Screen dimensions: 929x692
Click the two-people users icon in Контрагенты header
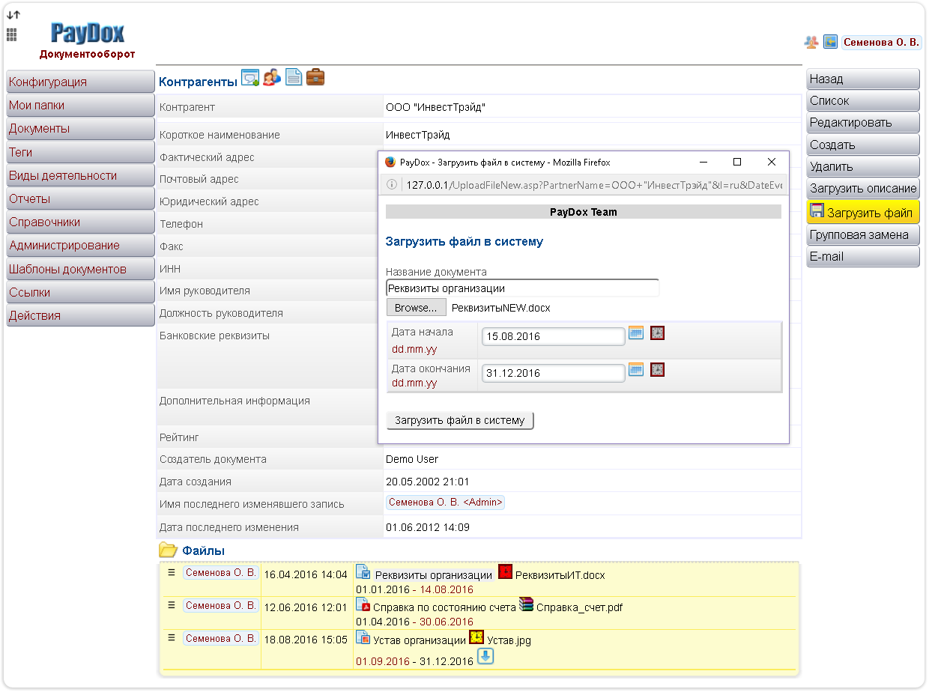click(x=272, y=78)
